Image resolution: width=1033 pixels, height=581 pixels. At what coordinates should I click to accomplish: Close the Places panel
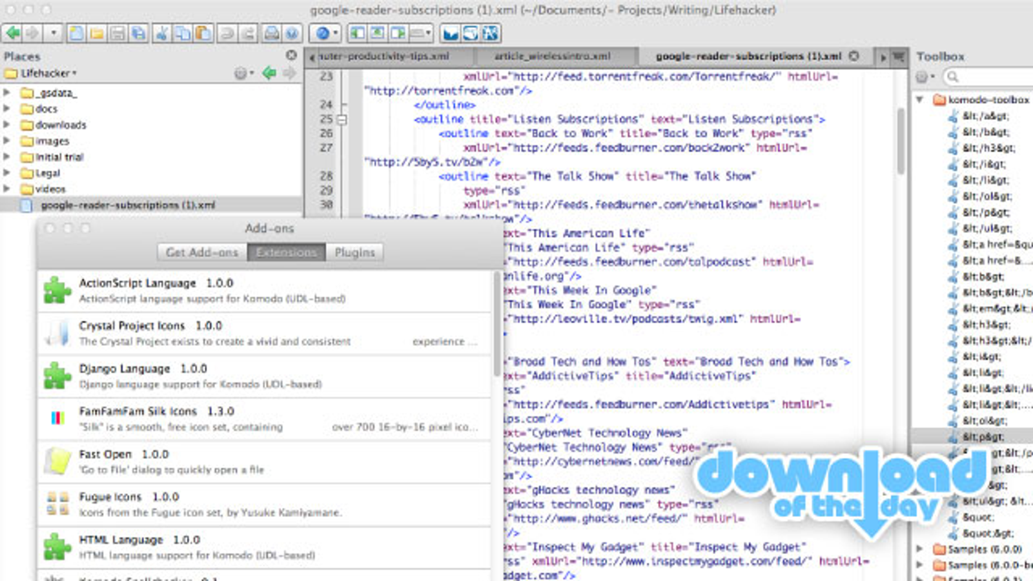[291, 56]
